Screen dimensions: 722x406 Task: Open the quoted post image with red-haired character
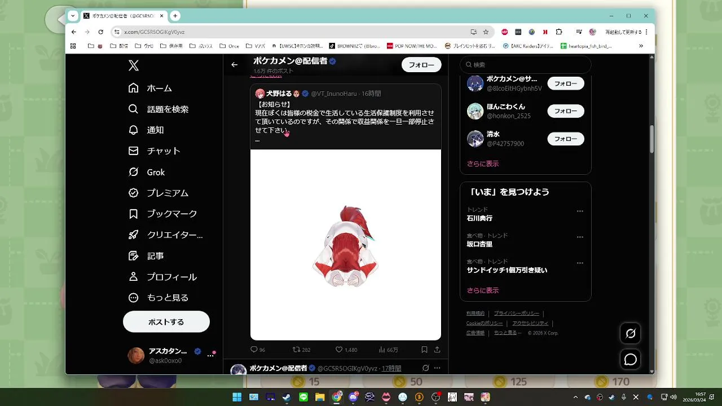click(x=346, y=245)
